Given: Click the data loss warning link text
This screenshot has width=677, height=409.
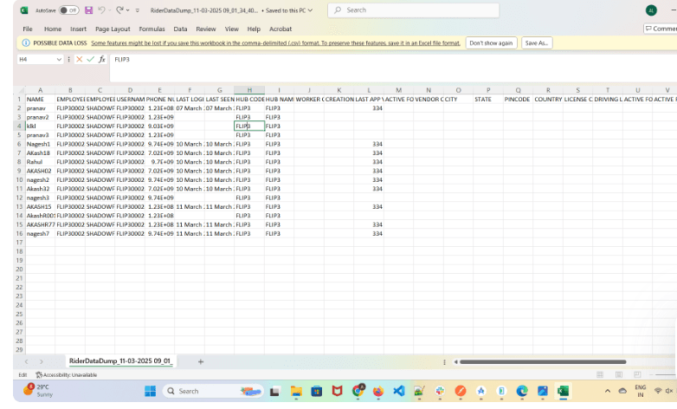Looking at the screenshot, I should tap(275, 43).
